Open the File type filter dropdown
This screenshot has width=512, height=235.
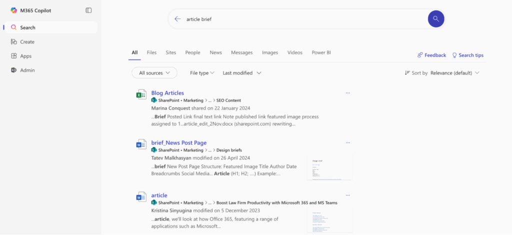[x=202, y=73]
